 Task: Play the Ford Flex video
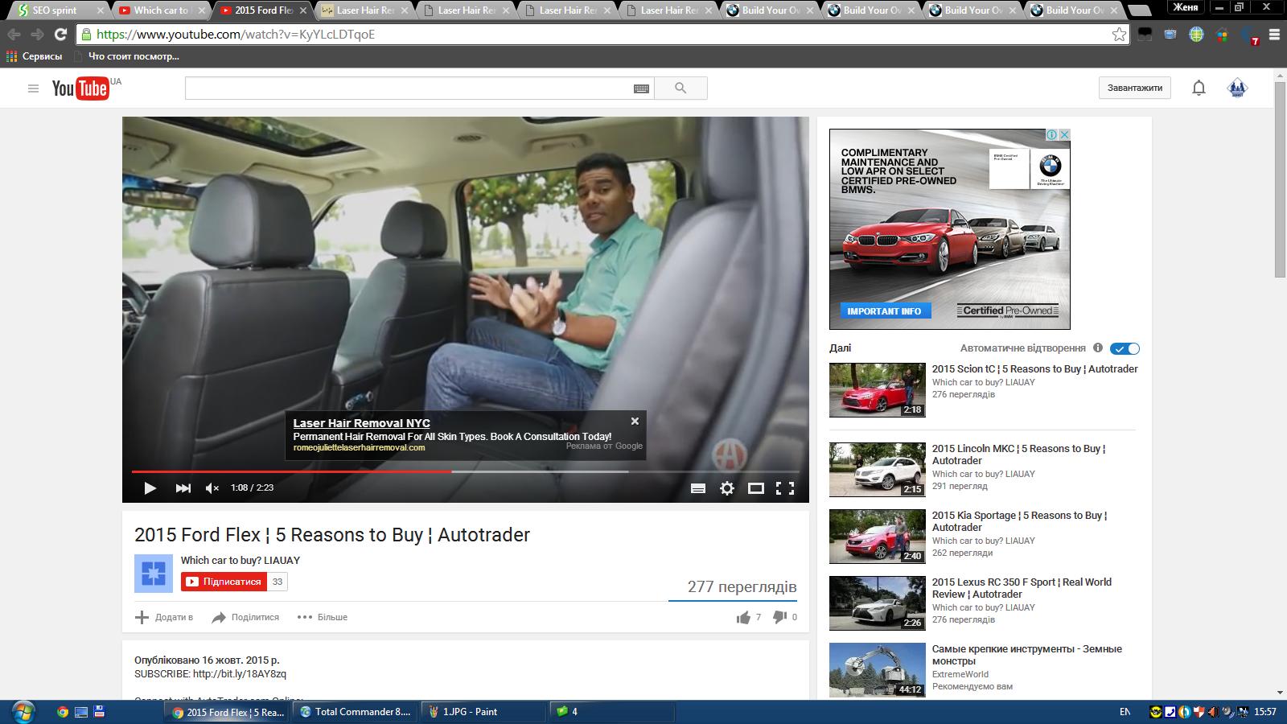[150, 487]
